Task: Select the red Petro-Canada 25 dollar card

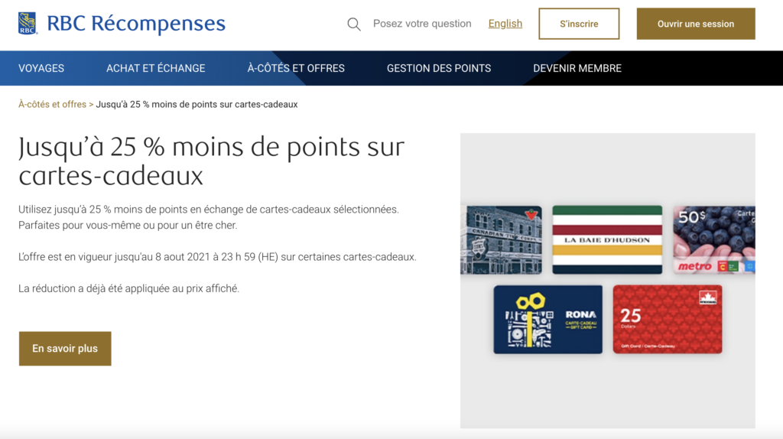Action: coord(668,320)
